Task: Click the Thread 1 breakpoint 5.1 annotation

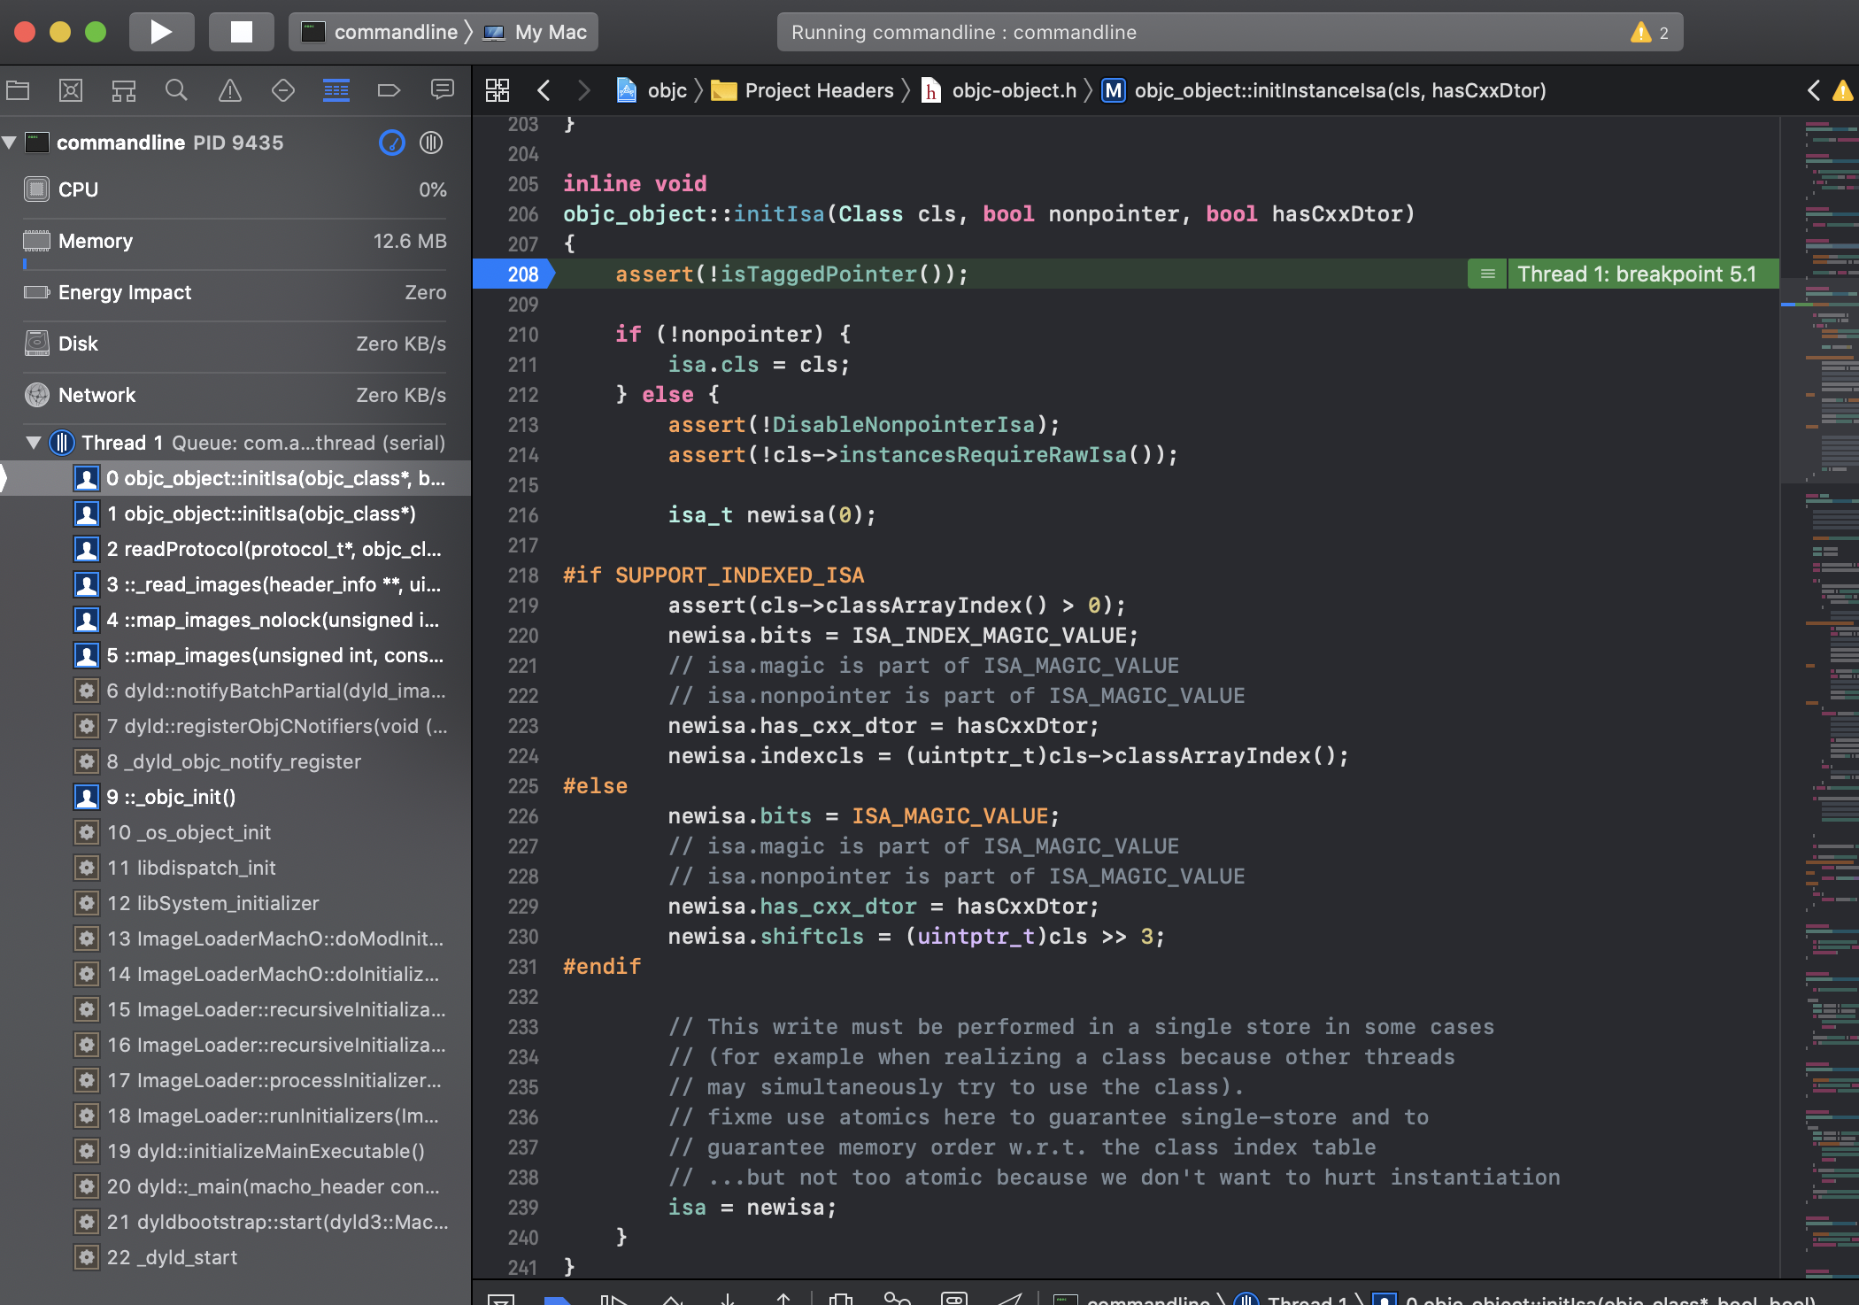Action: pyautogui.click(x=1635, y=274)
